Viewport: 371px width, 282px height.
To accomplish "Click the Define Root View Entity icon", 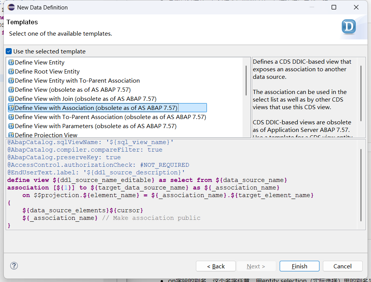I will point(11,71).
